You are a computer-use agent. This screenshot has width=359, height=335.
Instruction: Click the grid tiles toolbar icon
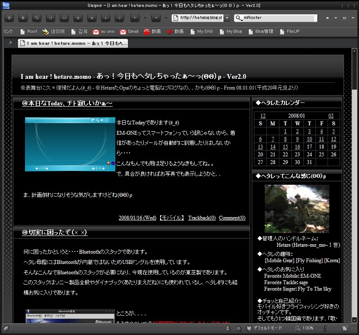click(x=344, y=18)
